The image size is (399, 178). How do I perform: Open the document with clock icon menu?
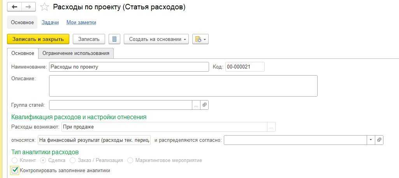200,39
